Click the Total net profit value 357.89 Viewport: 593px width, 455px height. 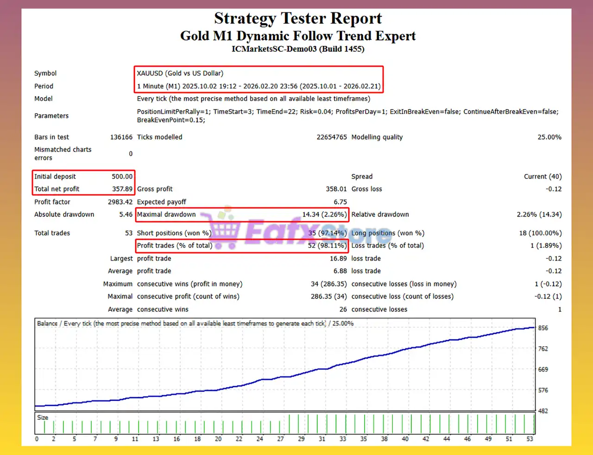pos(122,189)
